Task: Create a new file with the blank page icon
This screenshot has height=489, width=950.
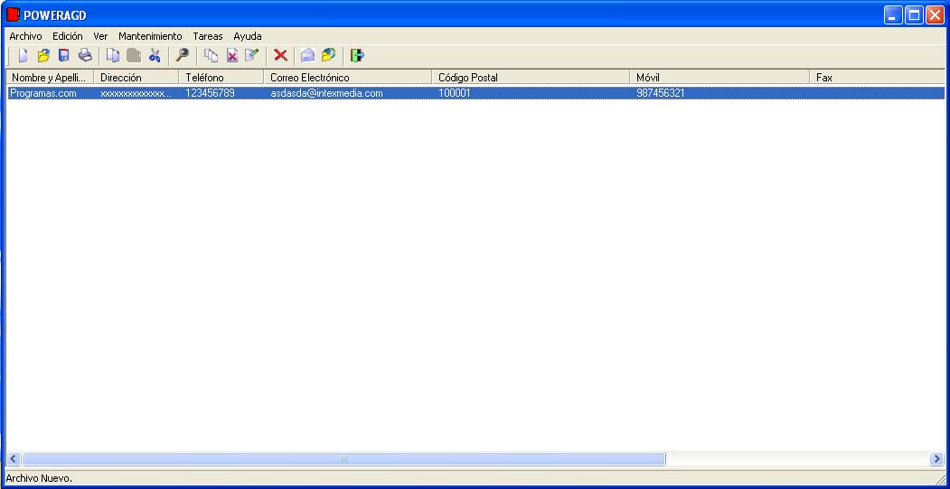Action: click(x=23, y=56)
